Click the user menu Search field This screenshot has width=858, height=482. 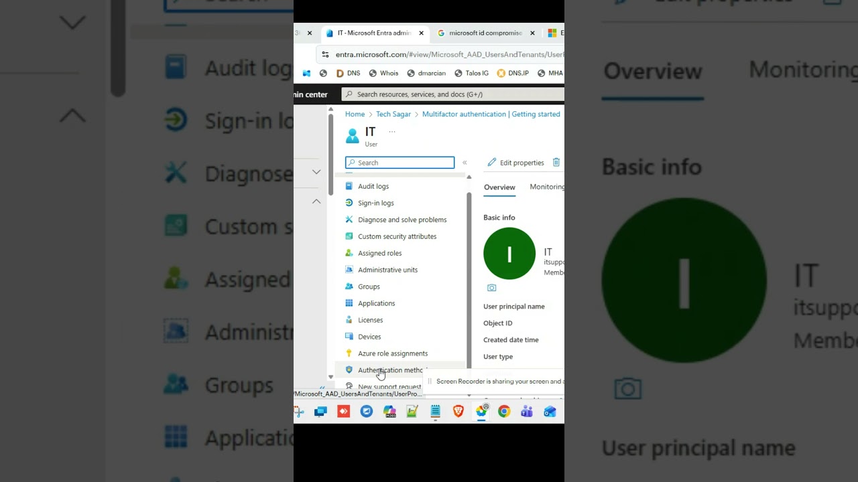400,163
